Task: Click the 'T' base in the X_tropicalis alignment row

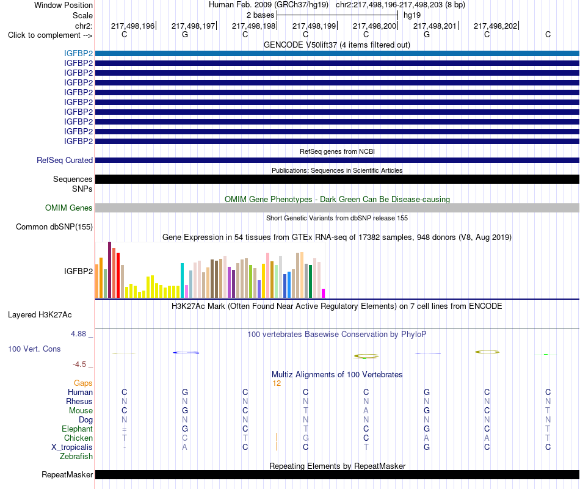Action: click(x=366, y=447)
